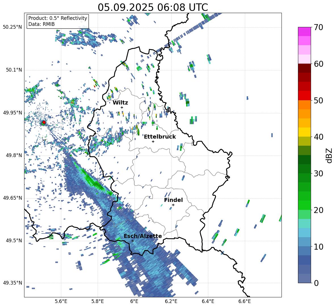Screen dimensions: 336x307
Task: Click the colorbar tick value 60
Action: [318, 64]
